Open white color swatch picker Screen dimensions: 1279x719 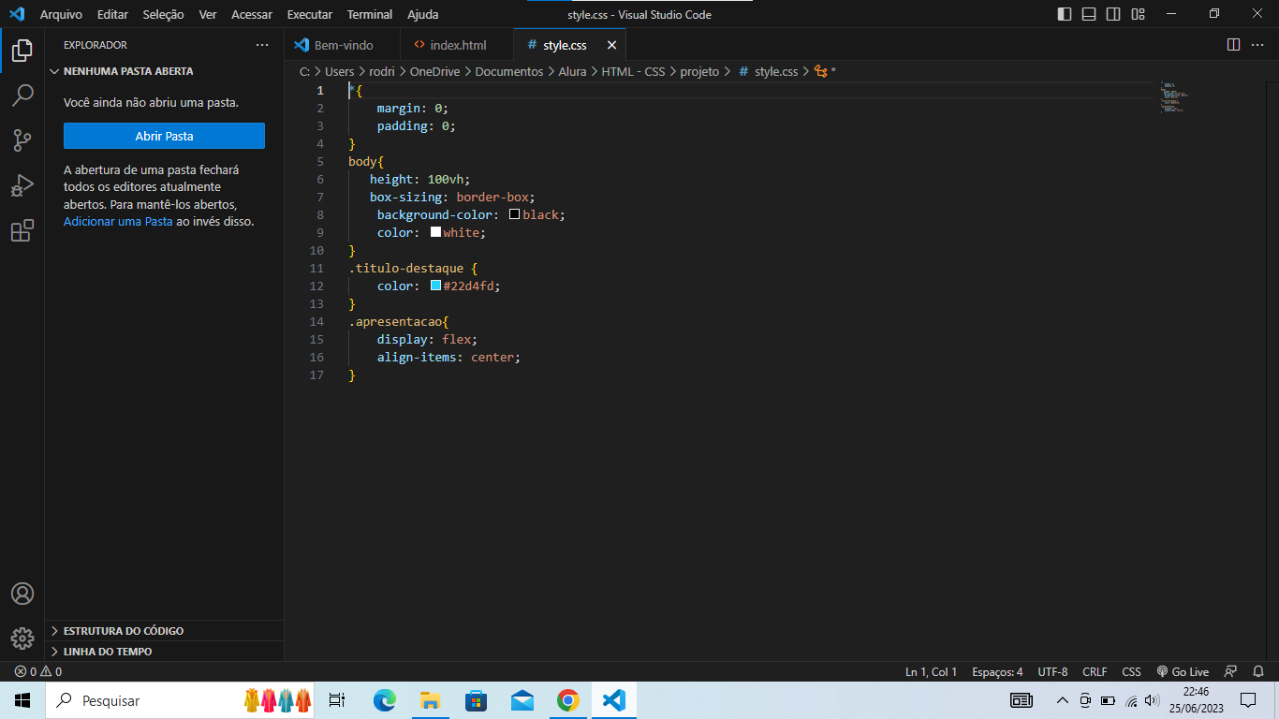point(435,232)
